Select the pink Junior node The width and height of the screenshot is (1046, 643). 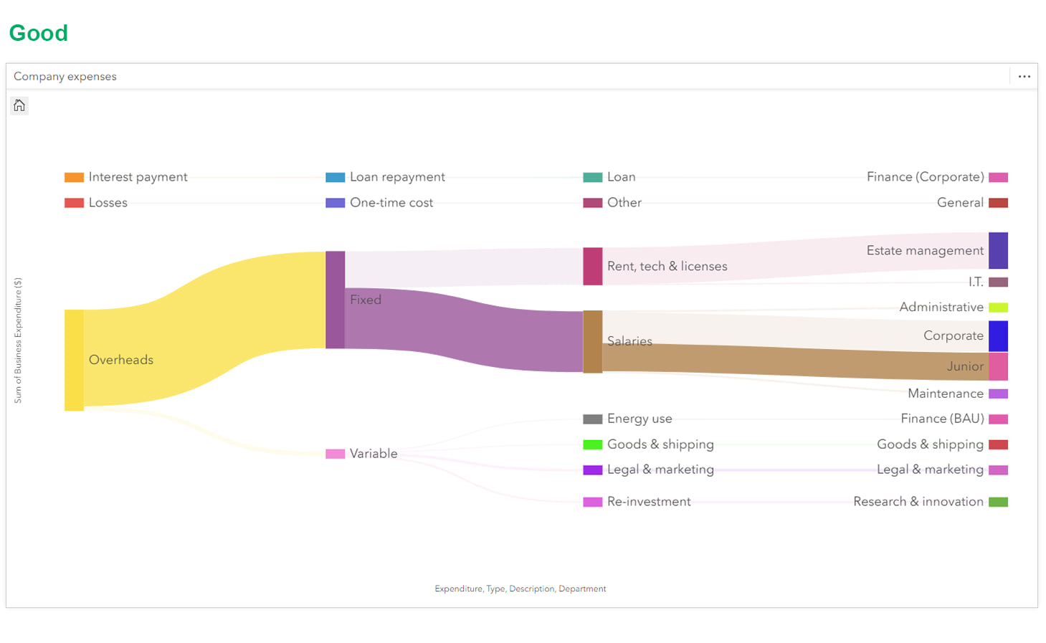(x=998, y=366)
